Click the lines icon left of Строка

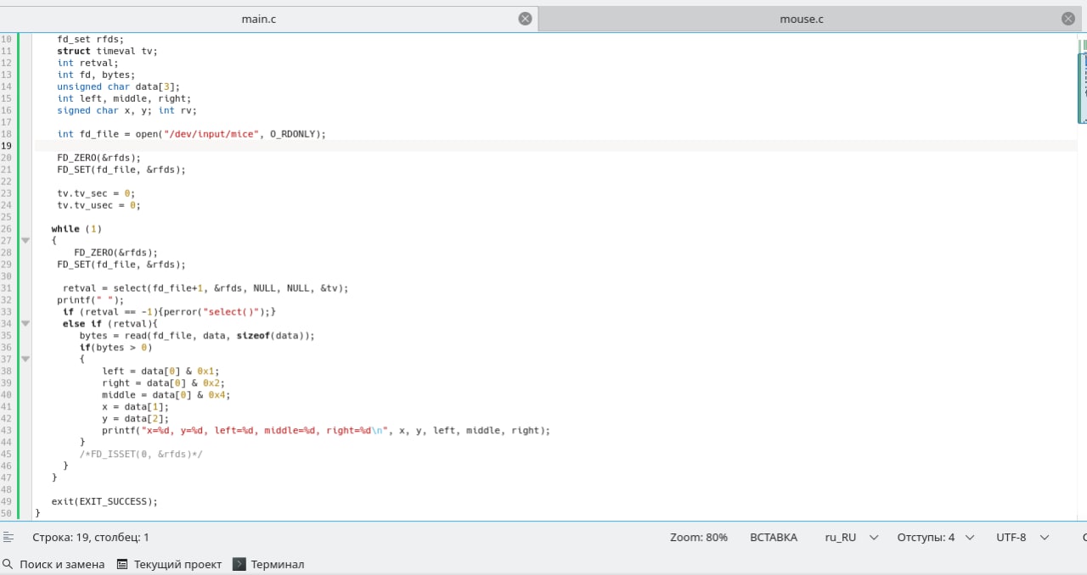(x=8, y=537)
